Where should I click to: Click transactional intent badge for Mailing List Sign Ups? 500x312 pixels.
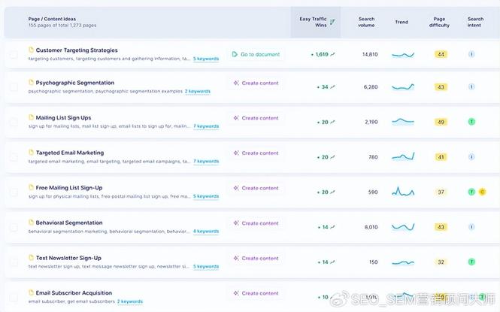click(471, 122)
